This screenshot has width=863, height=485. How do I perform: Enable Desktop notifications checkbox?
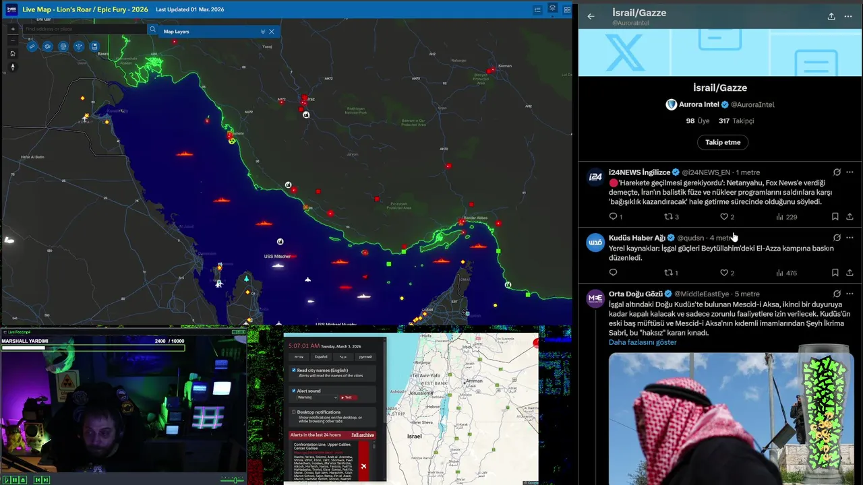pos(294,412)
